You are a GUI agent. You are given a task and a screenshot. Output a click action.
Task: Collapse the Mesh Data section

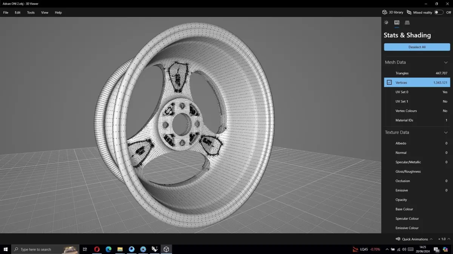tap(446, 62)
